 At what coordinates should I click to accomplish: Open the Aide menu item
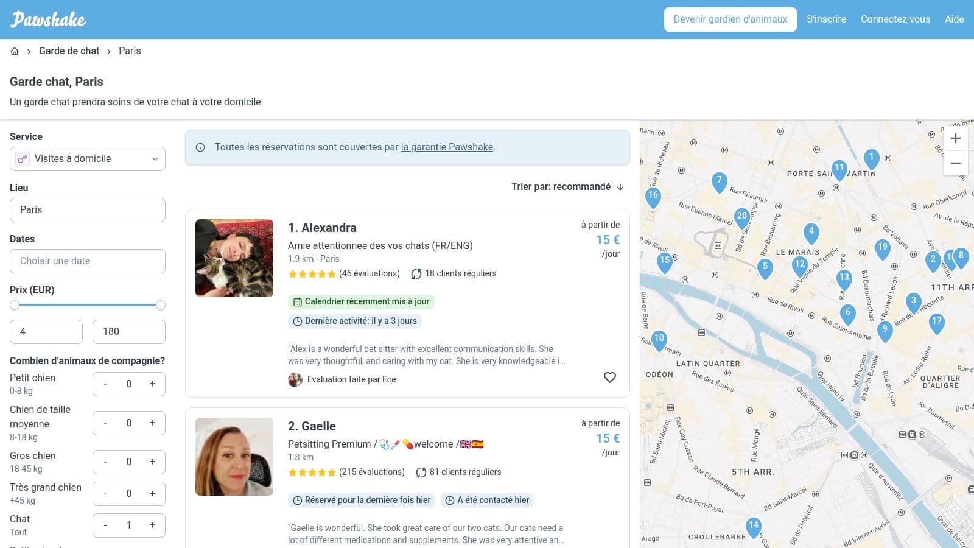954,19
